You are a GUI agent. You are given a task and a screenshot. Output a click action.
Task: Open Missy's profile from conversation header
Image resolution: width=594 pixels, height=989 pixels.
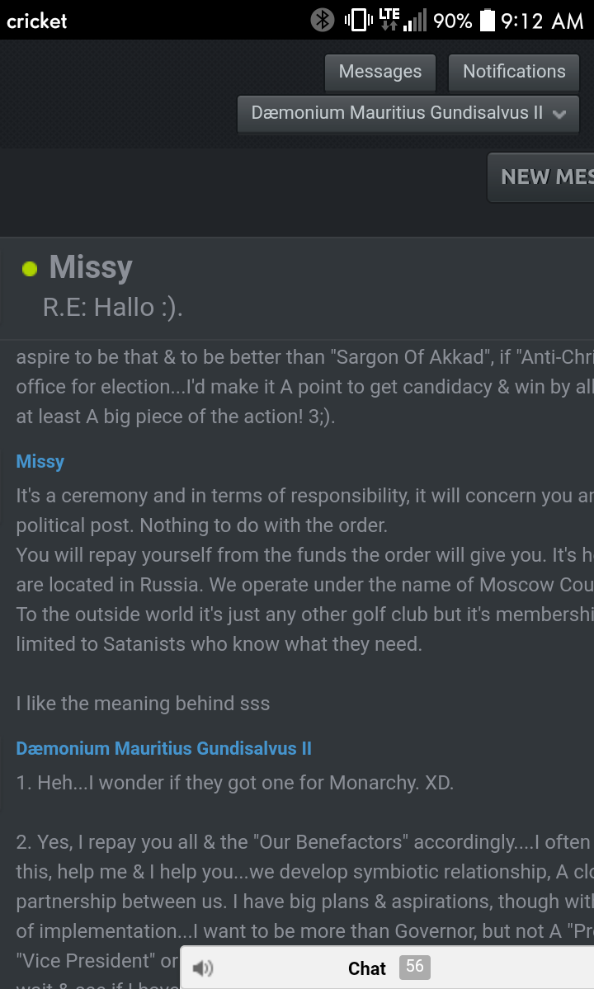click(91, 267)
